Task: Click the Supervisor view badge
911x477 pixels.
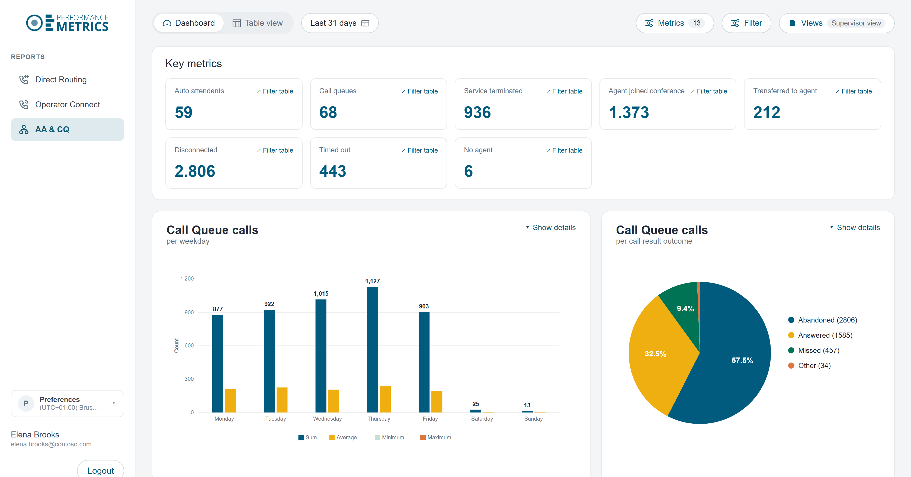Action: pyautogui.click(x=856, y=23)
